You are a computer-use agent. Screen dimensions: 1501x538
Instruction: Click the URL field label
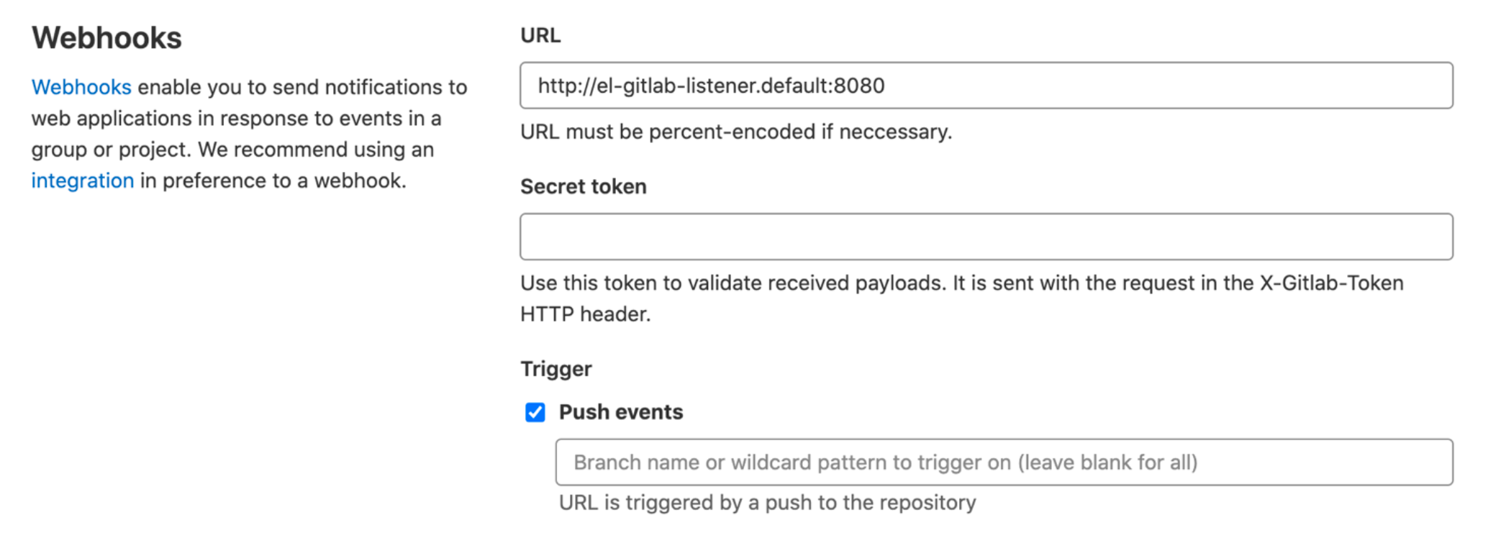(540, 35)
